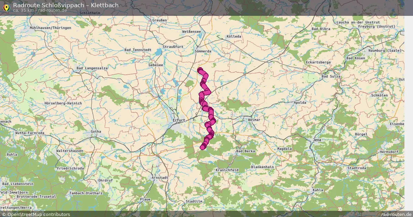Click the Erfurt city label
This screenshot has height=217, width=413.
[179, 120]
